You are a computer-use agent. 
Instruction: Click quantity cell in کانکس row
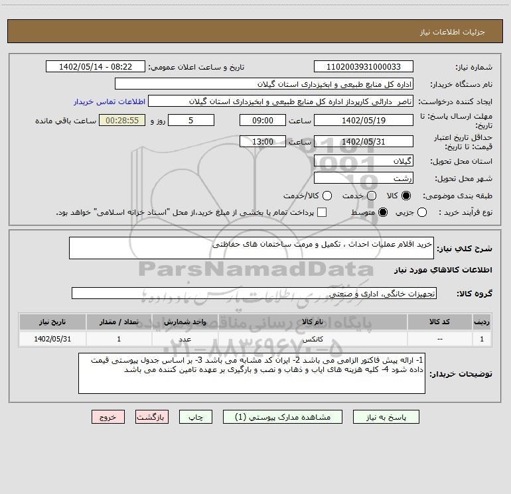point(119,339)
